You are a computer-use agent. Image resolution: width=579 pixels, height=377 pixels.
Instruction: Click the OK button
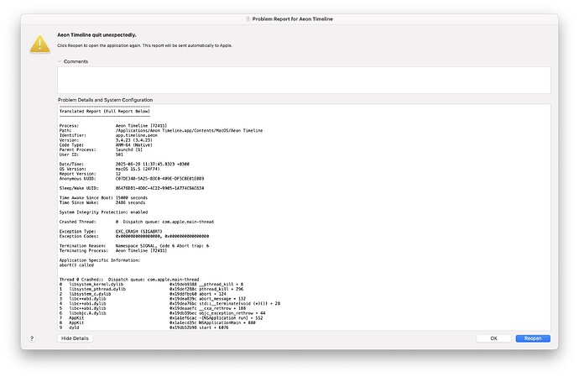point(493,338)
